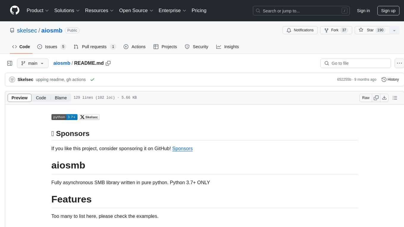Expand the Resources menu

click(99, 10)
